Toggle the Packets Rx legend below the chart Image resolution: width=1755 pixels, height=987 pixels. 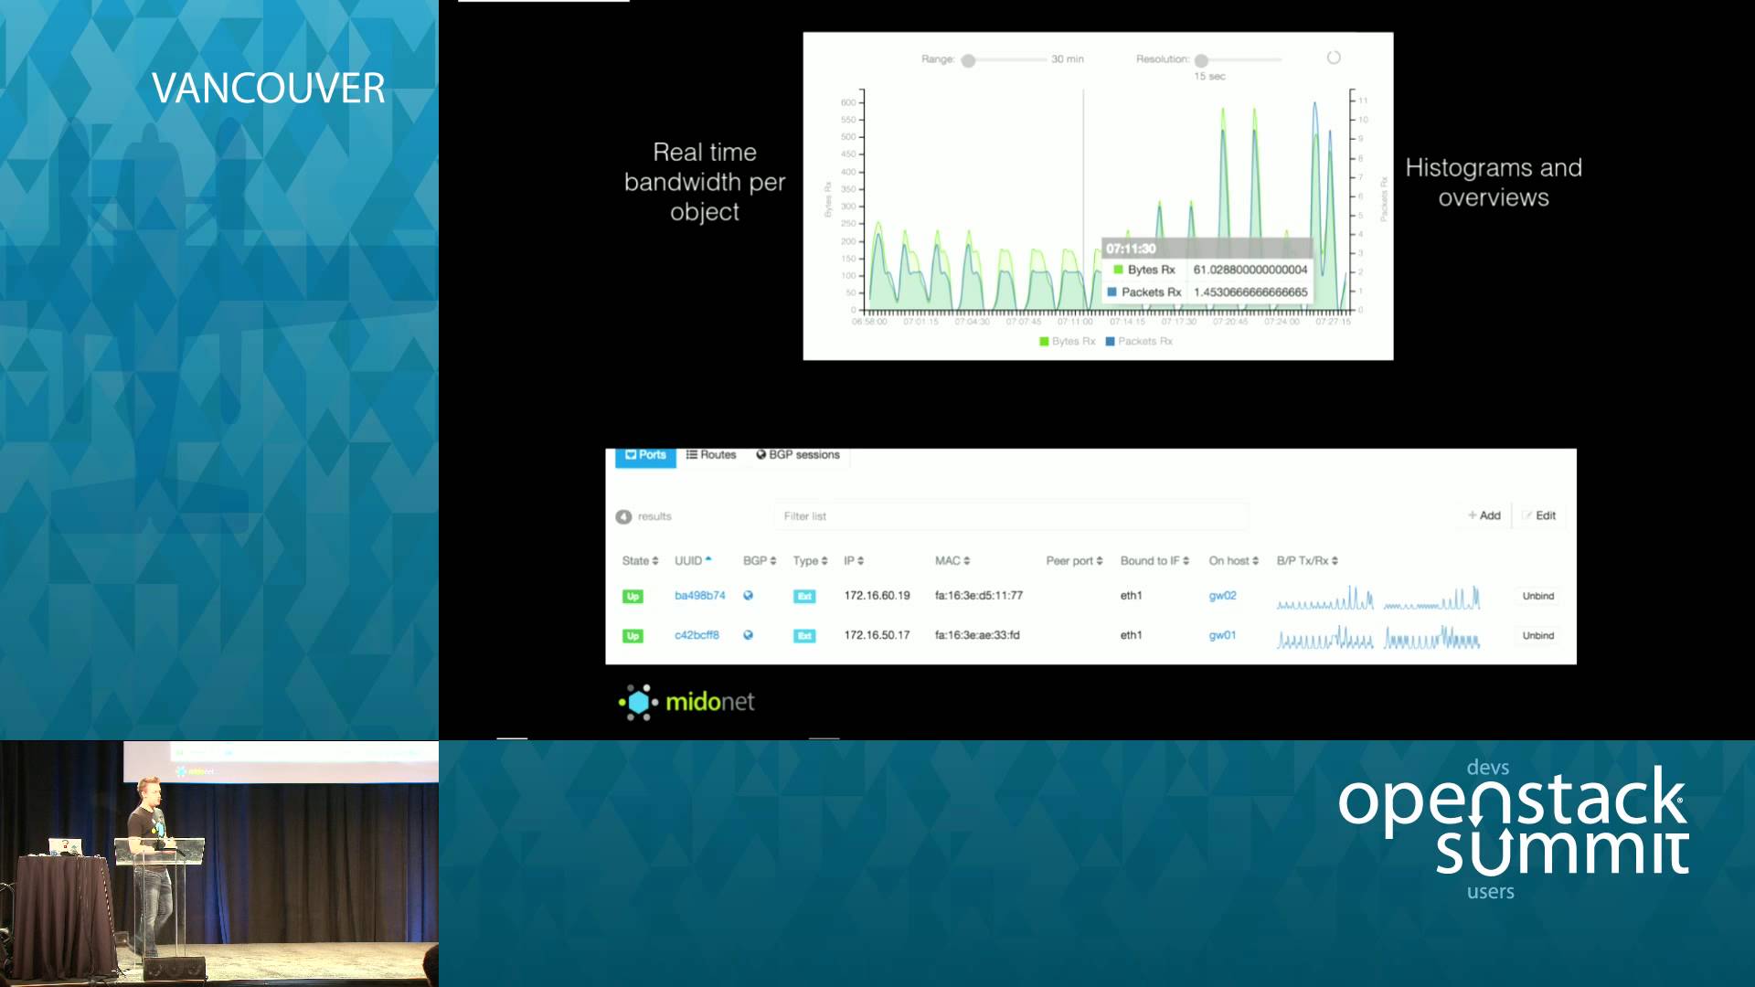1141,340
